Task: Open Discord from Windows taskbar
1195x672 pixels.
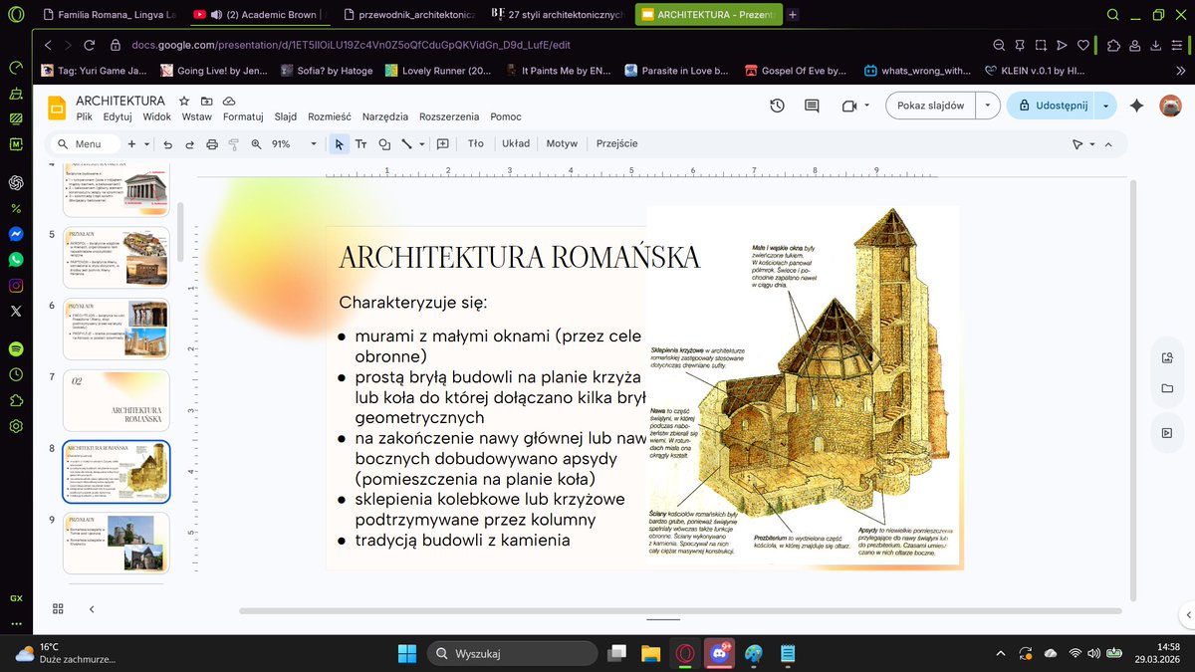Action: [718, 653]
